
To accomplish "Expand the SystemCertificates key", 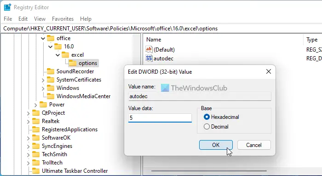I will click(43, 80).
